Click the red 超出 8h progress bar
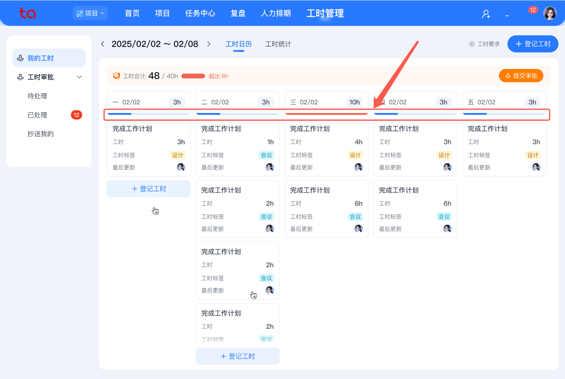This screenshot has height=379, width=565. 193,76
